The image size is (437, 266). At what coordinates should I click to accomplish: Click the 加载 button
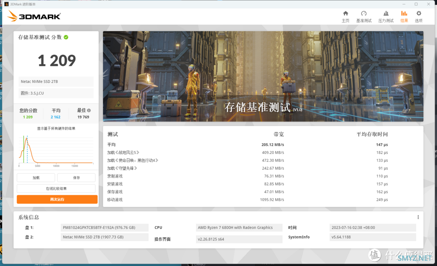[36, 178]
